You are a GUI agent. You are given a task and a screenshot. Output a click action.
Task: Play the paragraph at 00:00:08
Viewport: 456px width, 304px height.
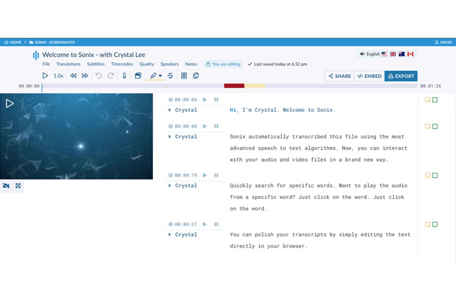pyautogui.click(x=205, y=126)
